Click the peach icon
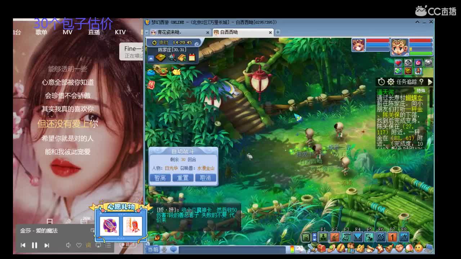The height and width of the screenshot is (259, 461). pyautogui.click(x=409, y=248)
